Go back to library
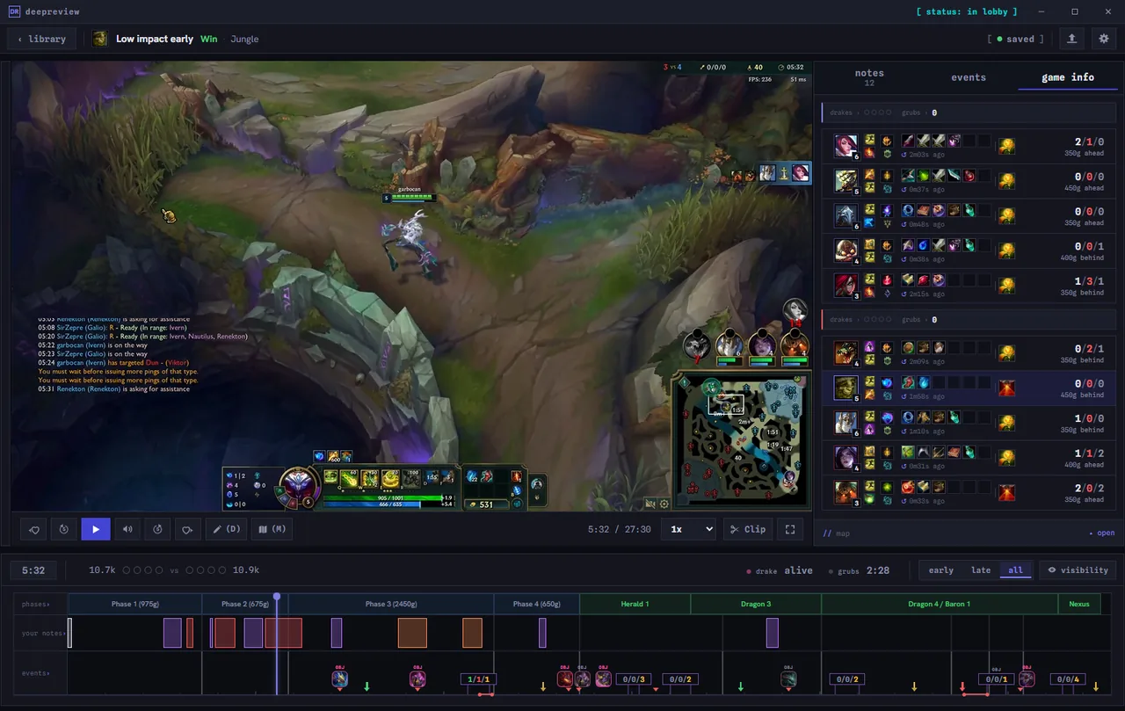 42,39
